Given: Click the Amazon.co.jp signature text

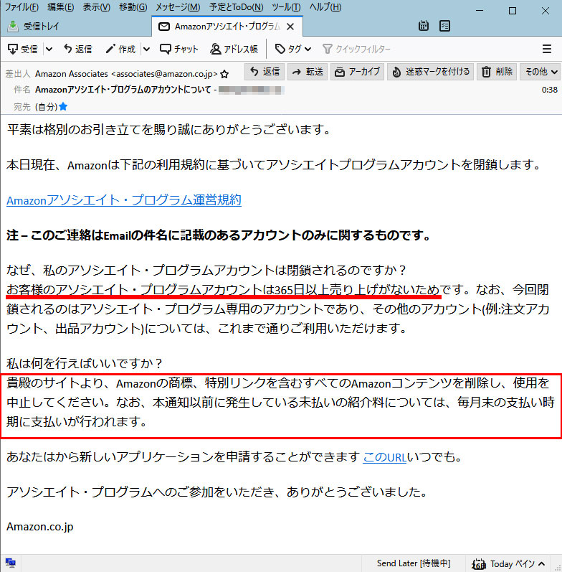Looking at the screenshot, I should (x=39, y=527).
